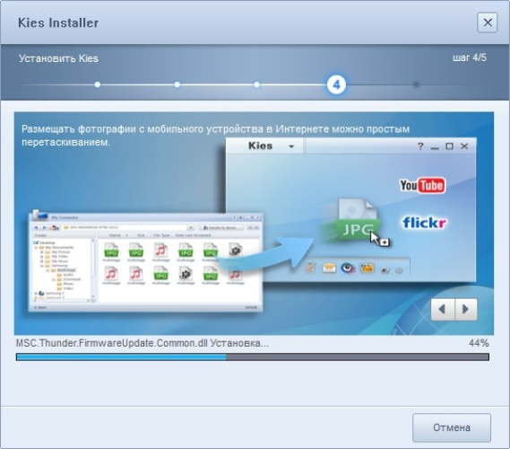
Task: Click the question mark help icon
Action: pyautogui.click(x=420, y=146)
